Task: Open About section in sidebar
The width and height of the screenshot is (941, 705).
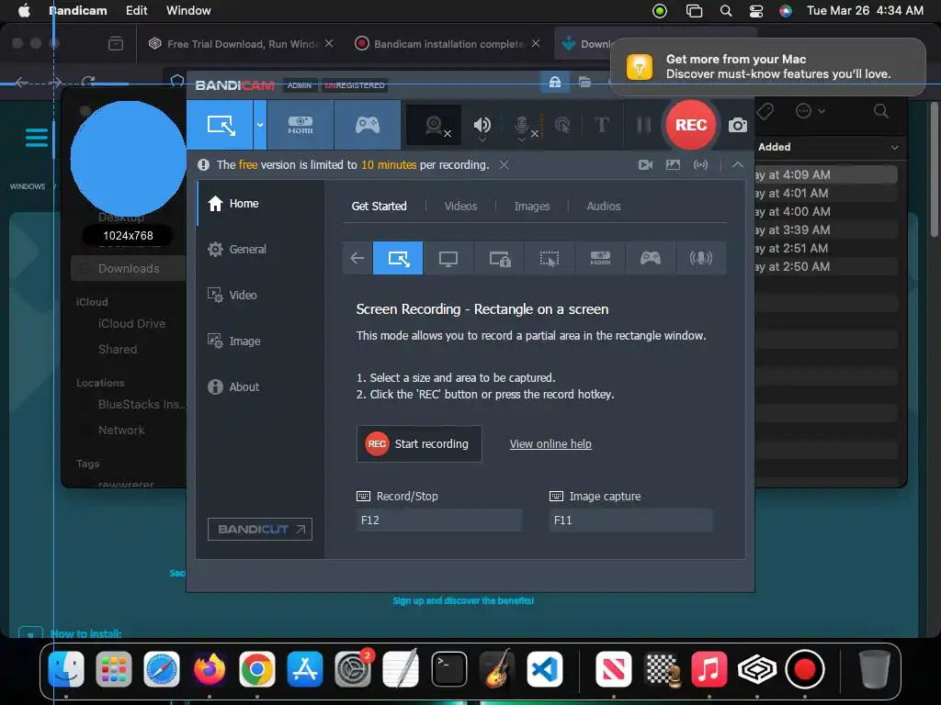Action: pos(260,386)
